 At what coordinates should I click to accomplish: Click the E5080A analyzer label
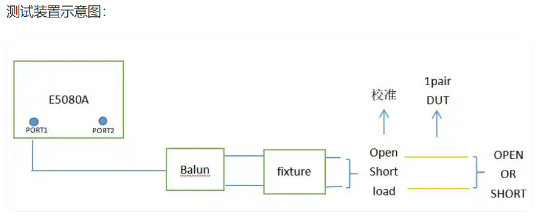tap(70, 100)
